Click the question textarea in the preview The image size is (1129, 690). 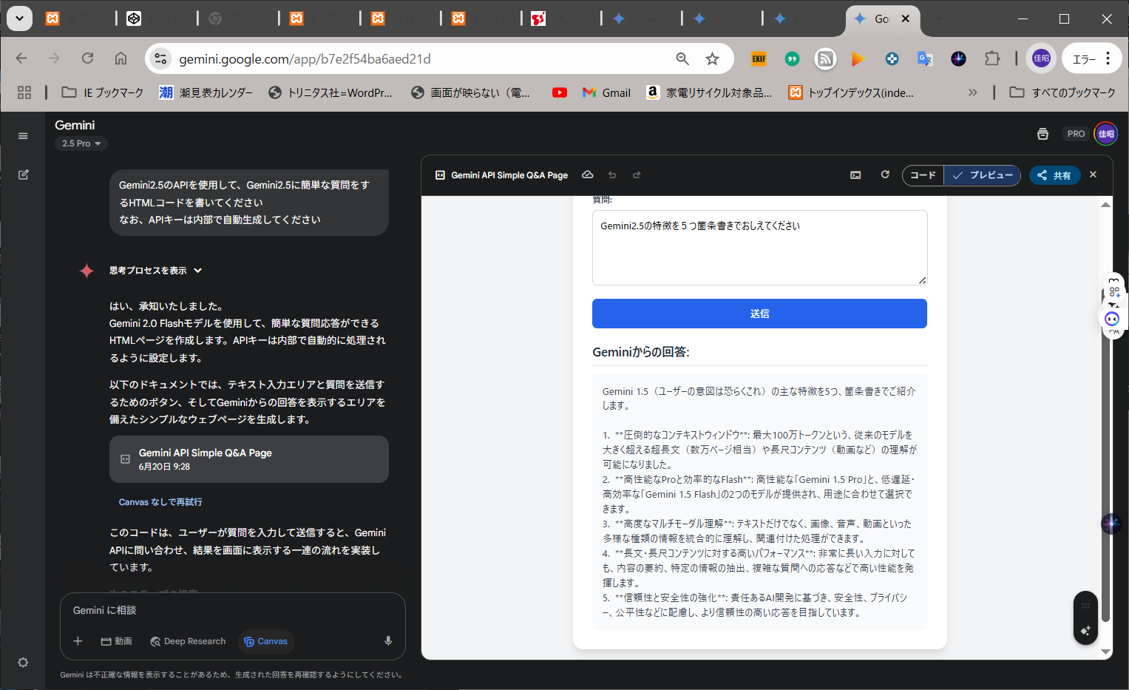[759, 248]
